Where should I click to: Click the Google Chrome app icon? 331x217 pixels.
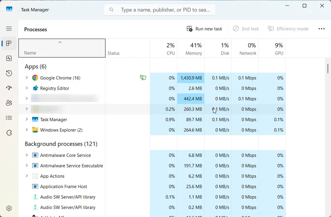click(x=35, y=78)
